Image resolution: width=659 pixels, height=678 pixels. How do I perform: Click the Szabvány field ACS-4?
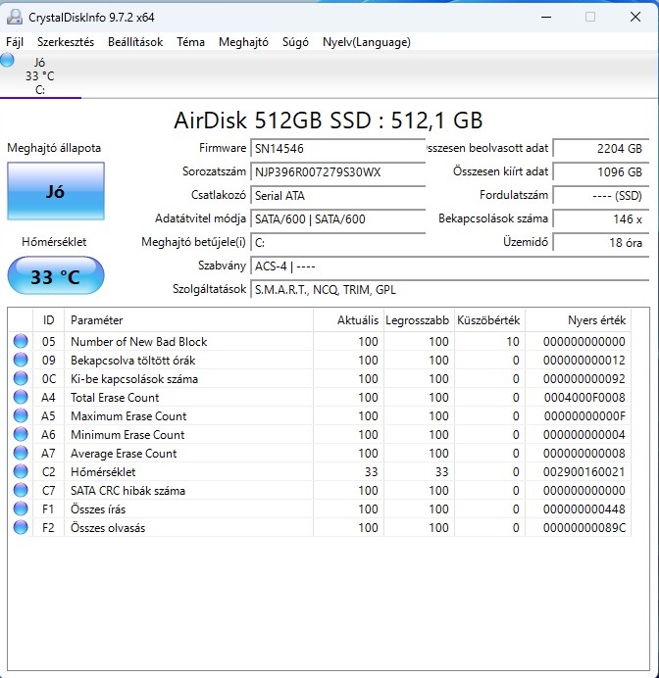pyautogui.click(x=450, y=266)
